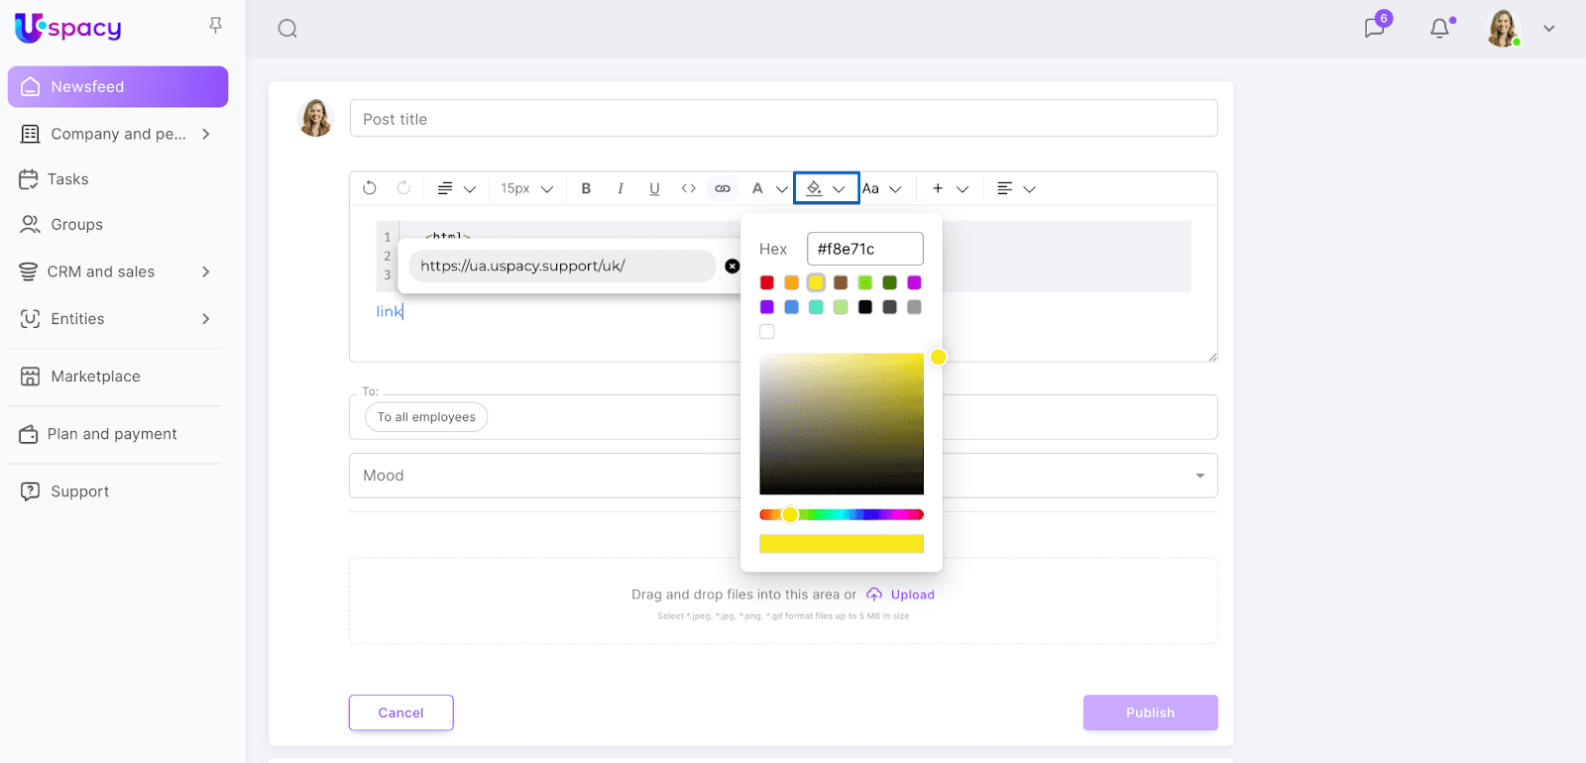Clear the link URL with X button
Viewport: 1586px width, 763px height.
[732, 266]
